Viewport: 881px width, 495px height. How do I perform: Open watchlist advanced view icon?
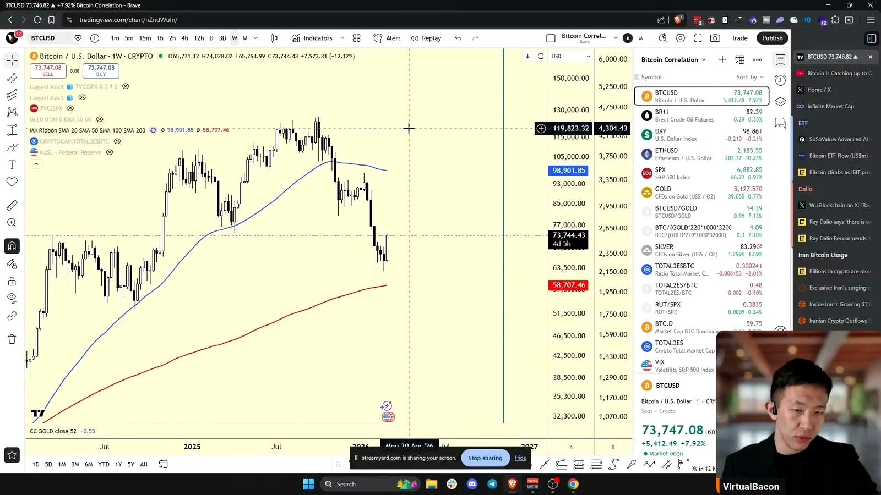(x=740, y=59)
